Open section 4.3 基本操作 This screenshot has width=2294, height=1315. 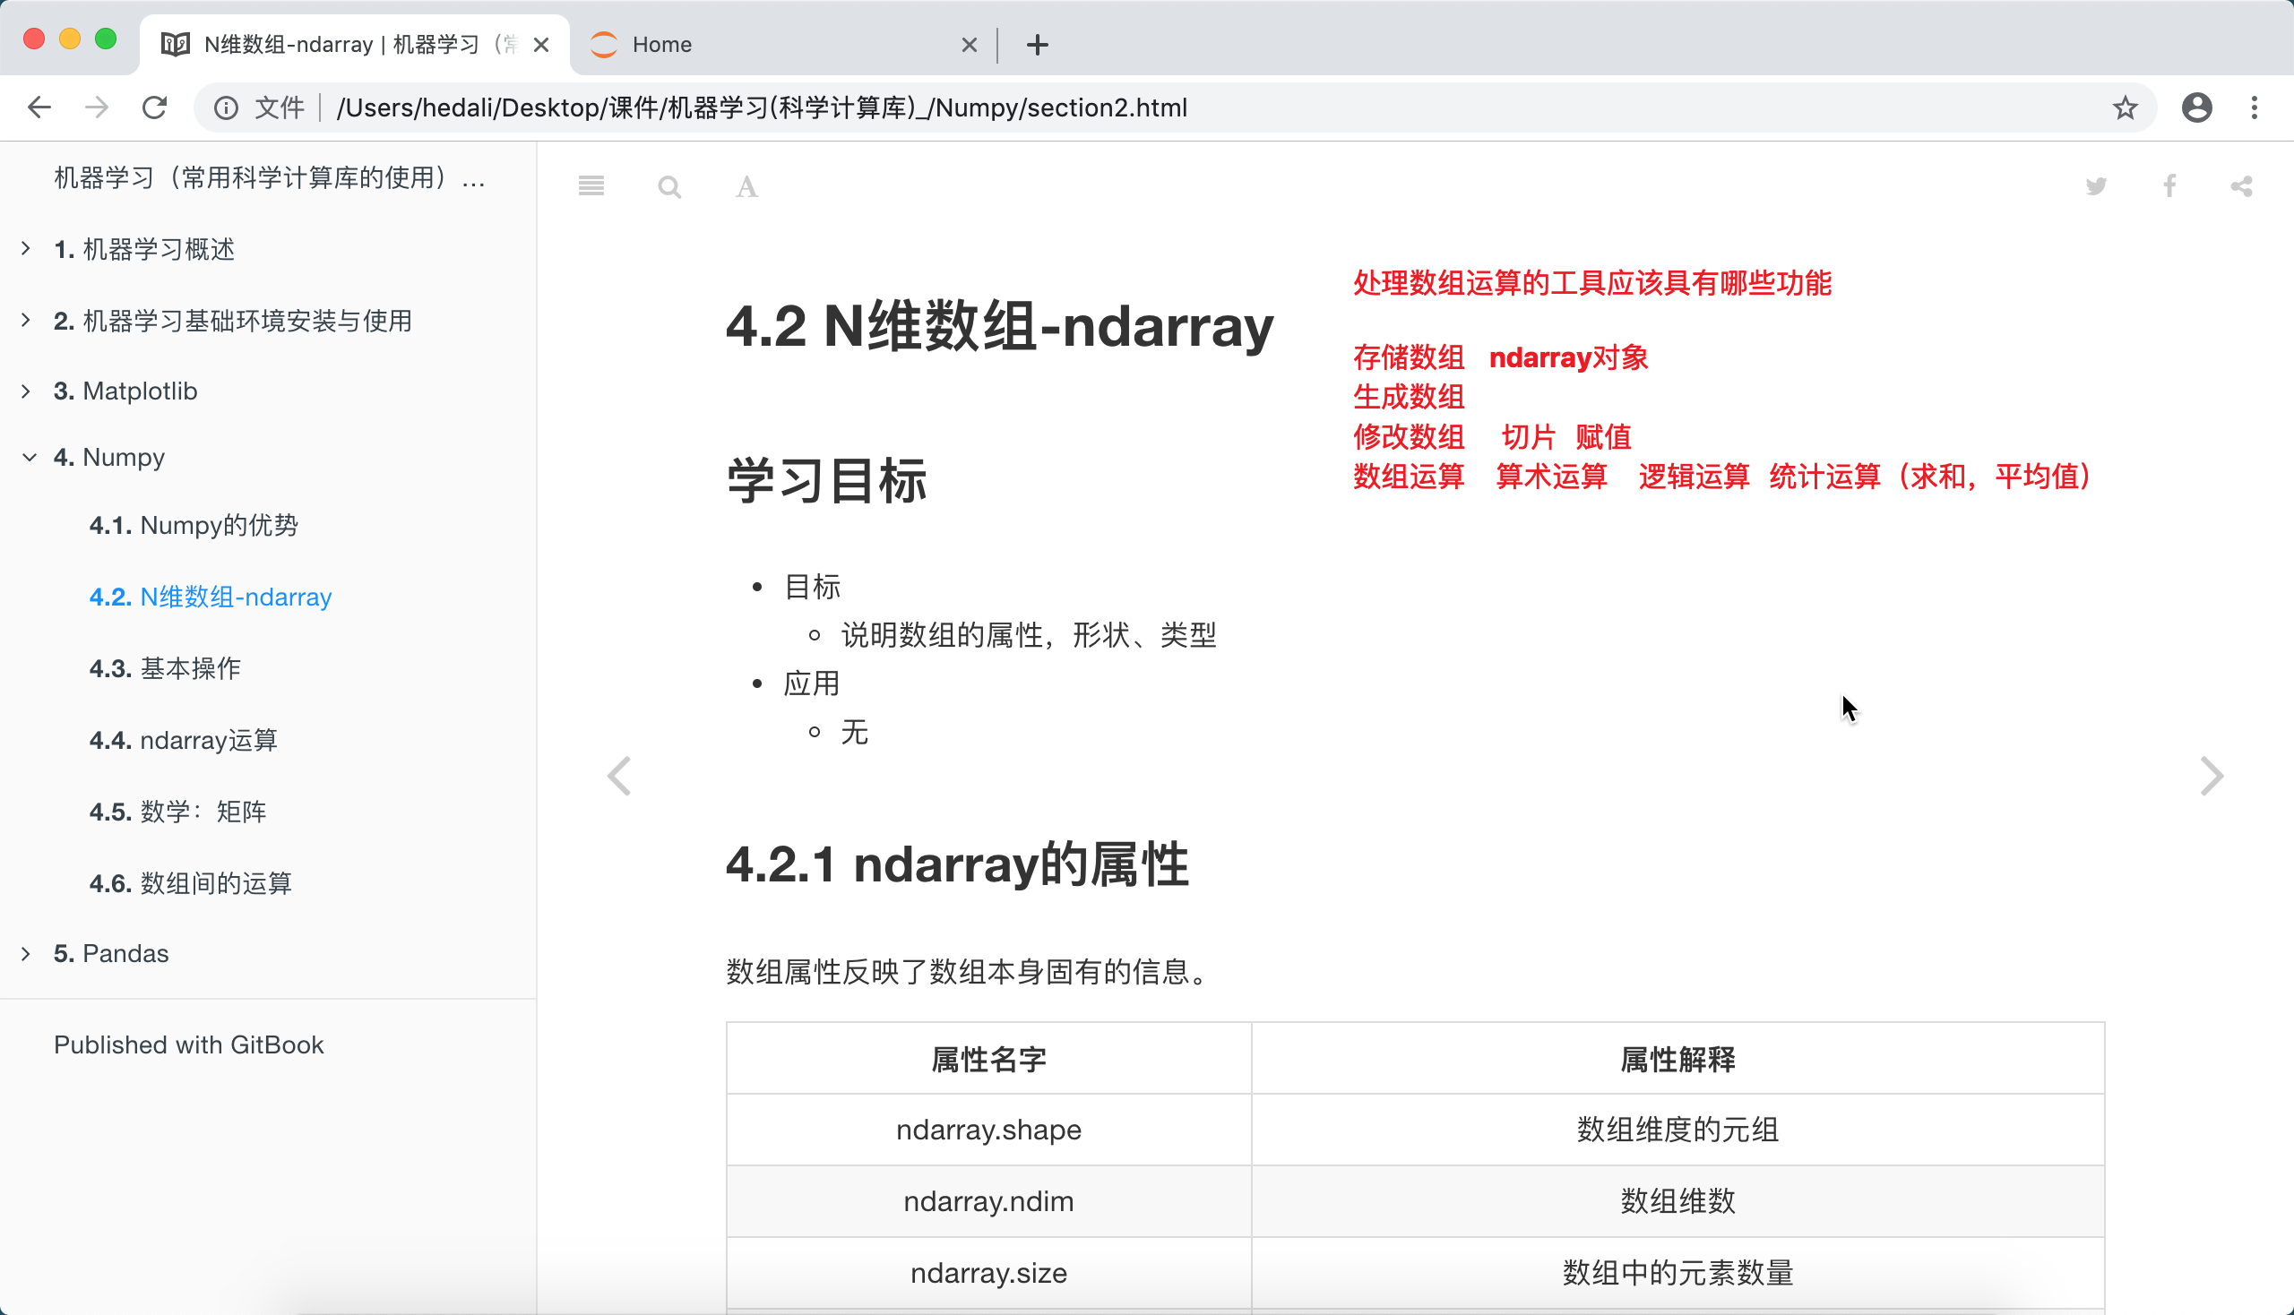tap(165, 668)
